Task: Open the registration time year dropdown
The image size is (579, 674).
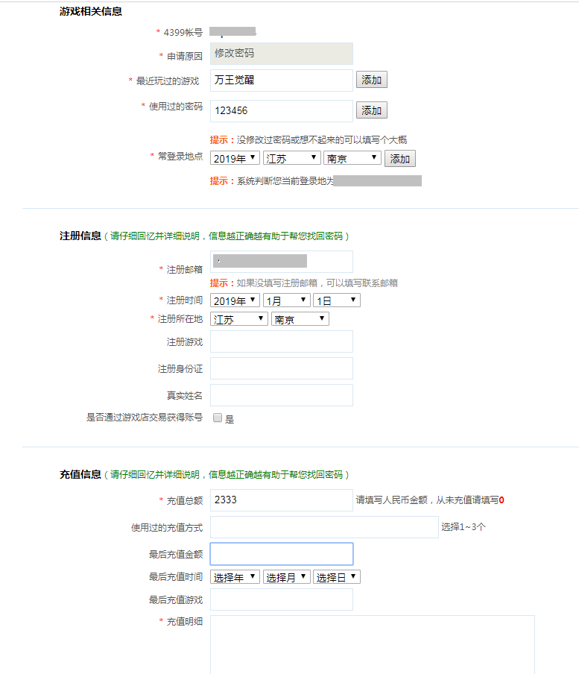Action: point(235,300)
